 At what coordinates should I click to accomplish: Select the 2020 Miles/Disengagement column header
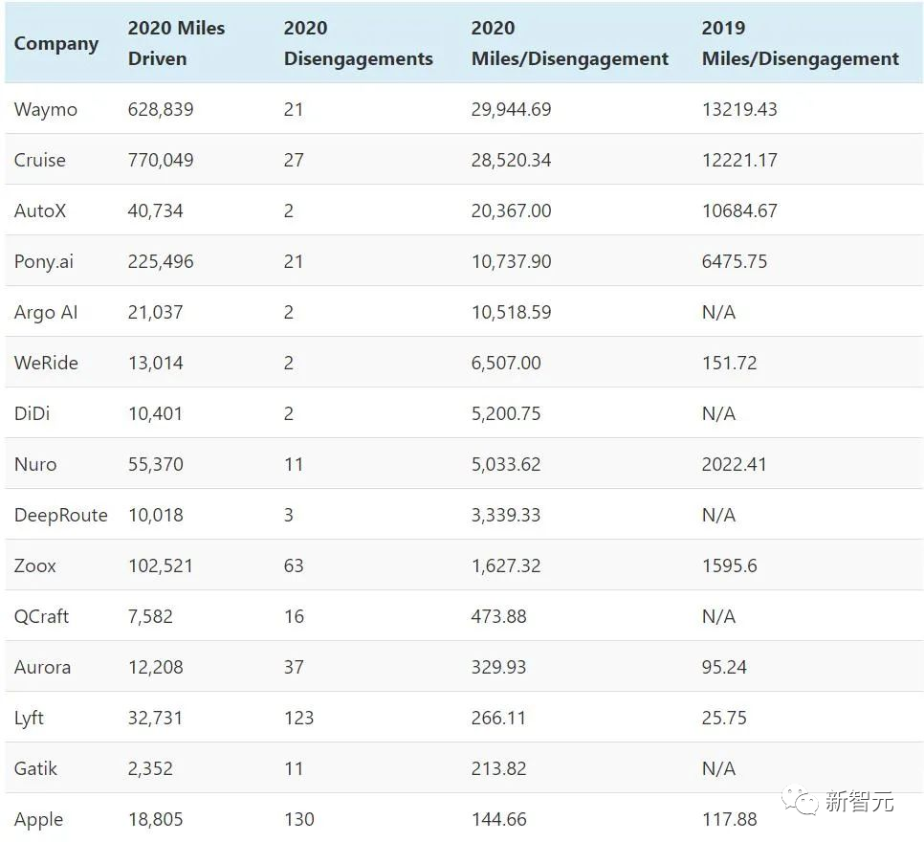tap(569, 43)
